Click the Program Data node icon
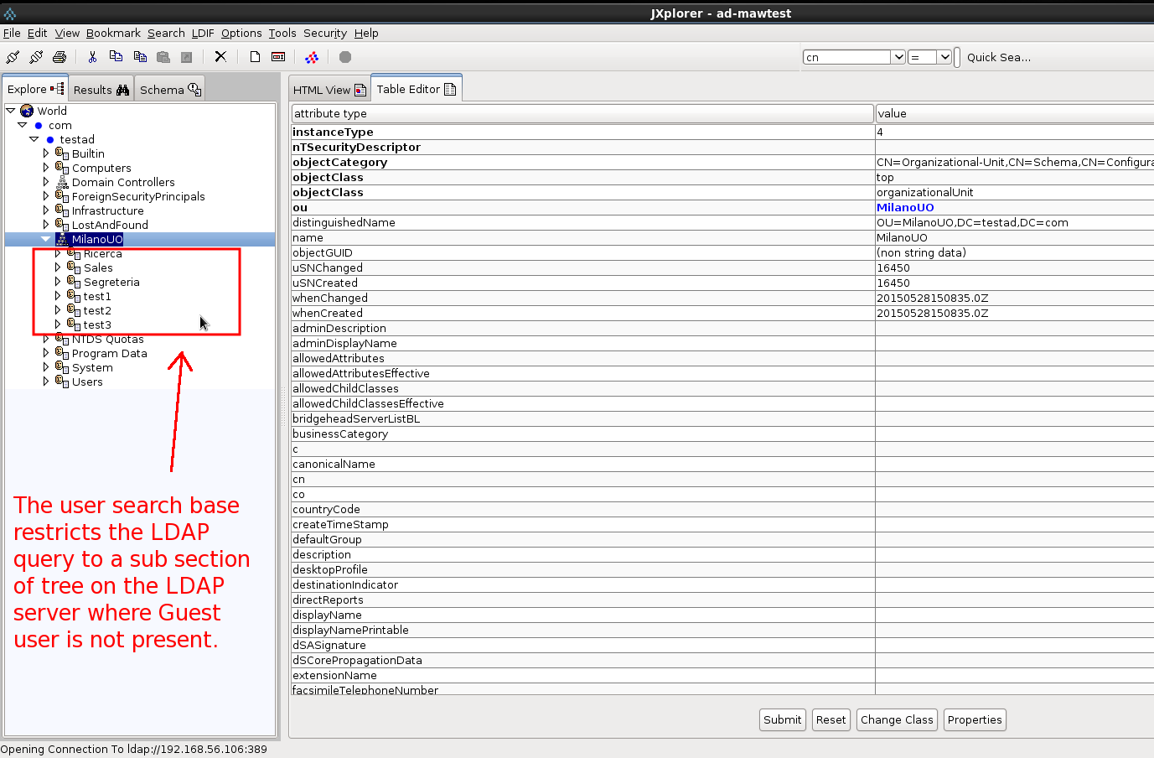This screenshot has width=1154, height=758. pos(62,353)
